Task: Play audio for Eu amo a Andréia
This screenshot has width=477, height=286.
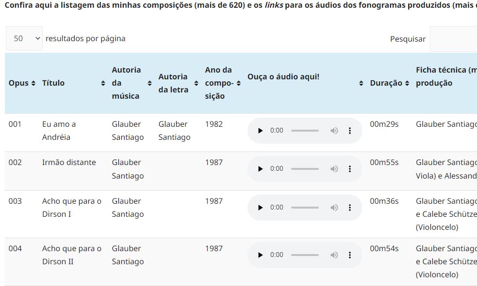Action: coord(260,131)
